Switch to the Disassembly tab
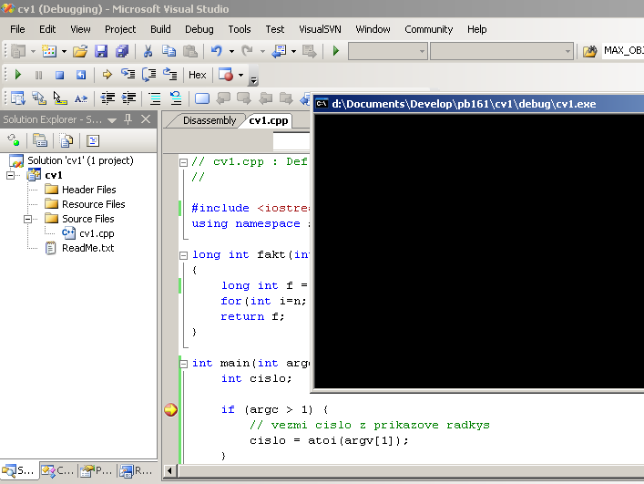 tap(210, 120)
